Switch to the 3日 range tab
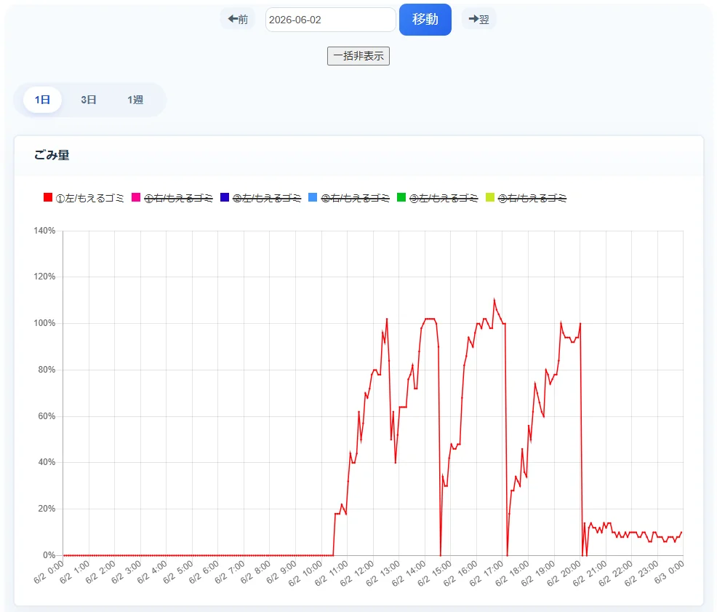This screenshot has width=717, height=612. point(89,100)
